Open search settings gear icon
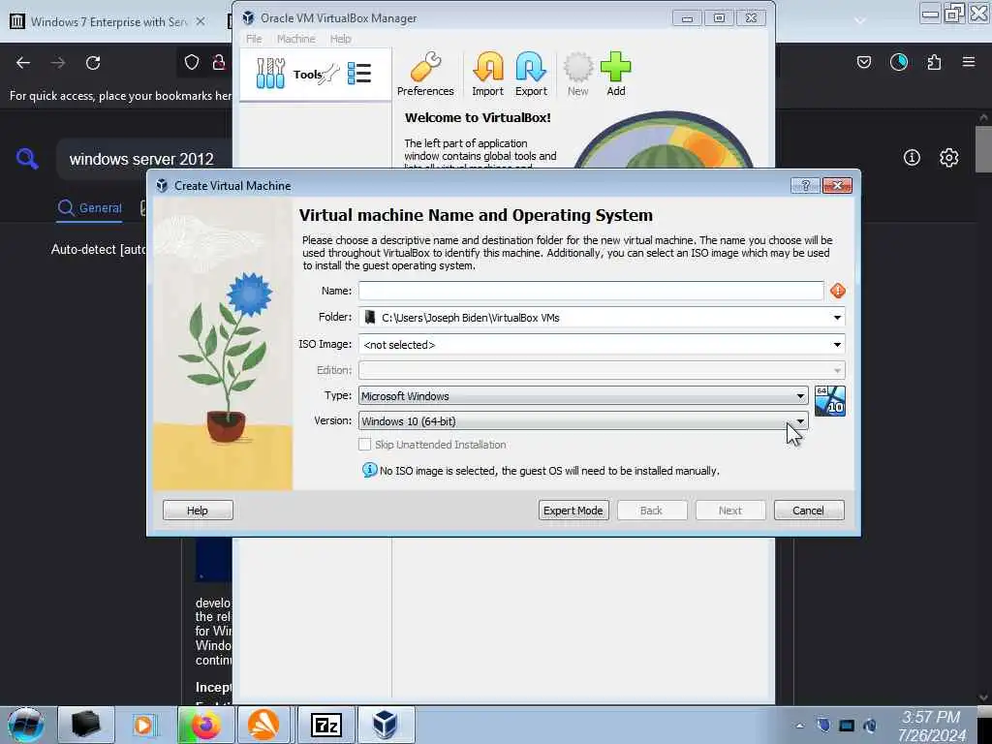 point(948,157)
